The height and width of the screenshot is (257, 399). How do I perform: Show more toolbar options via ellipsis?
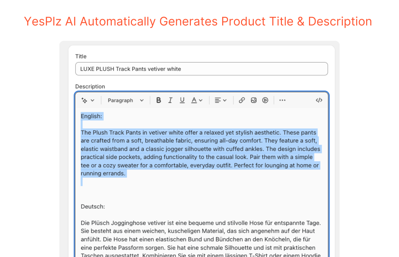[282, 100]
